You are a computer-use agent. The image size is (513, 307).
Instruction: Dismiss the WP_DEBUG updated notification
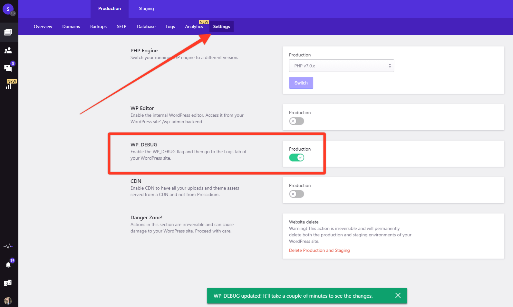click(x=398, y=295)
